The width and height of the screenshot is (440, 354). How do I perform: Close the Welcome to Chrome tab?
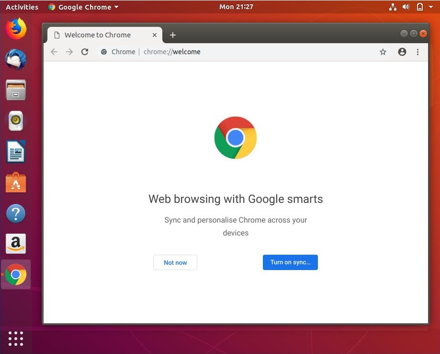coord(155,35)
